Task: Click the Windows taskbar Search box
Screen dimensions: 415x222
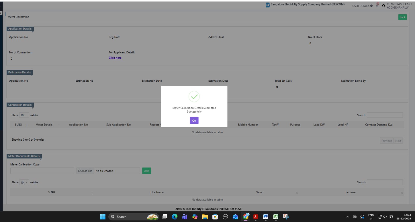Action: 134,217
